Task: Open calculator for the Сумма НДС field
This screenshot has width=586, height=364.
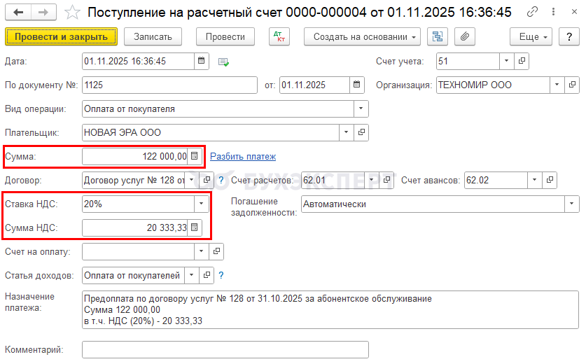Action: tap(195, 227)
